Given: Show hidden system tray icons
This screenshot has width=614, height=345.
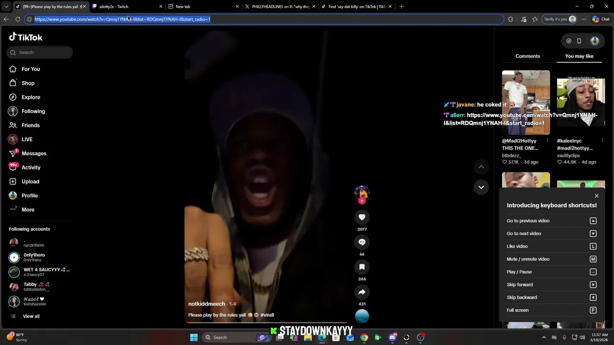Looking at the screenshot, I should (543, 337).
